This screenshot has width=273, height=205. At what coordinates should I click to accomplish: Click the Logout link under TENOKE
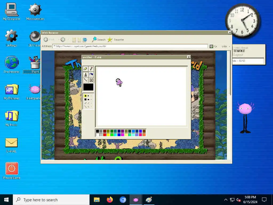[238, 55]
